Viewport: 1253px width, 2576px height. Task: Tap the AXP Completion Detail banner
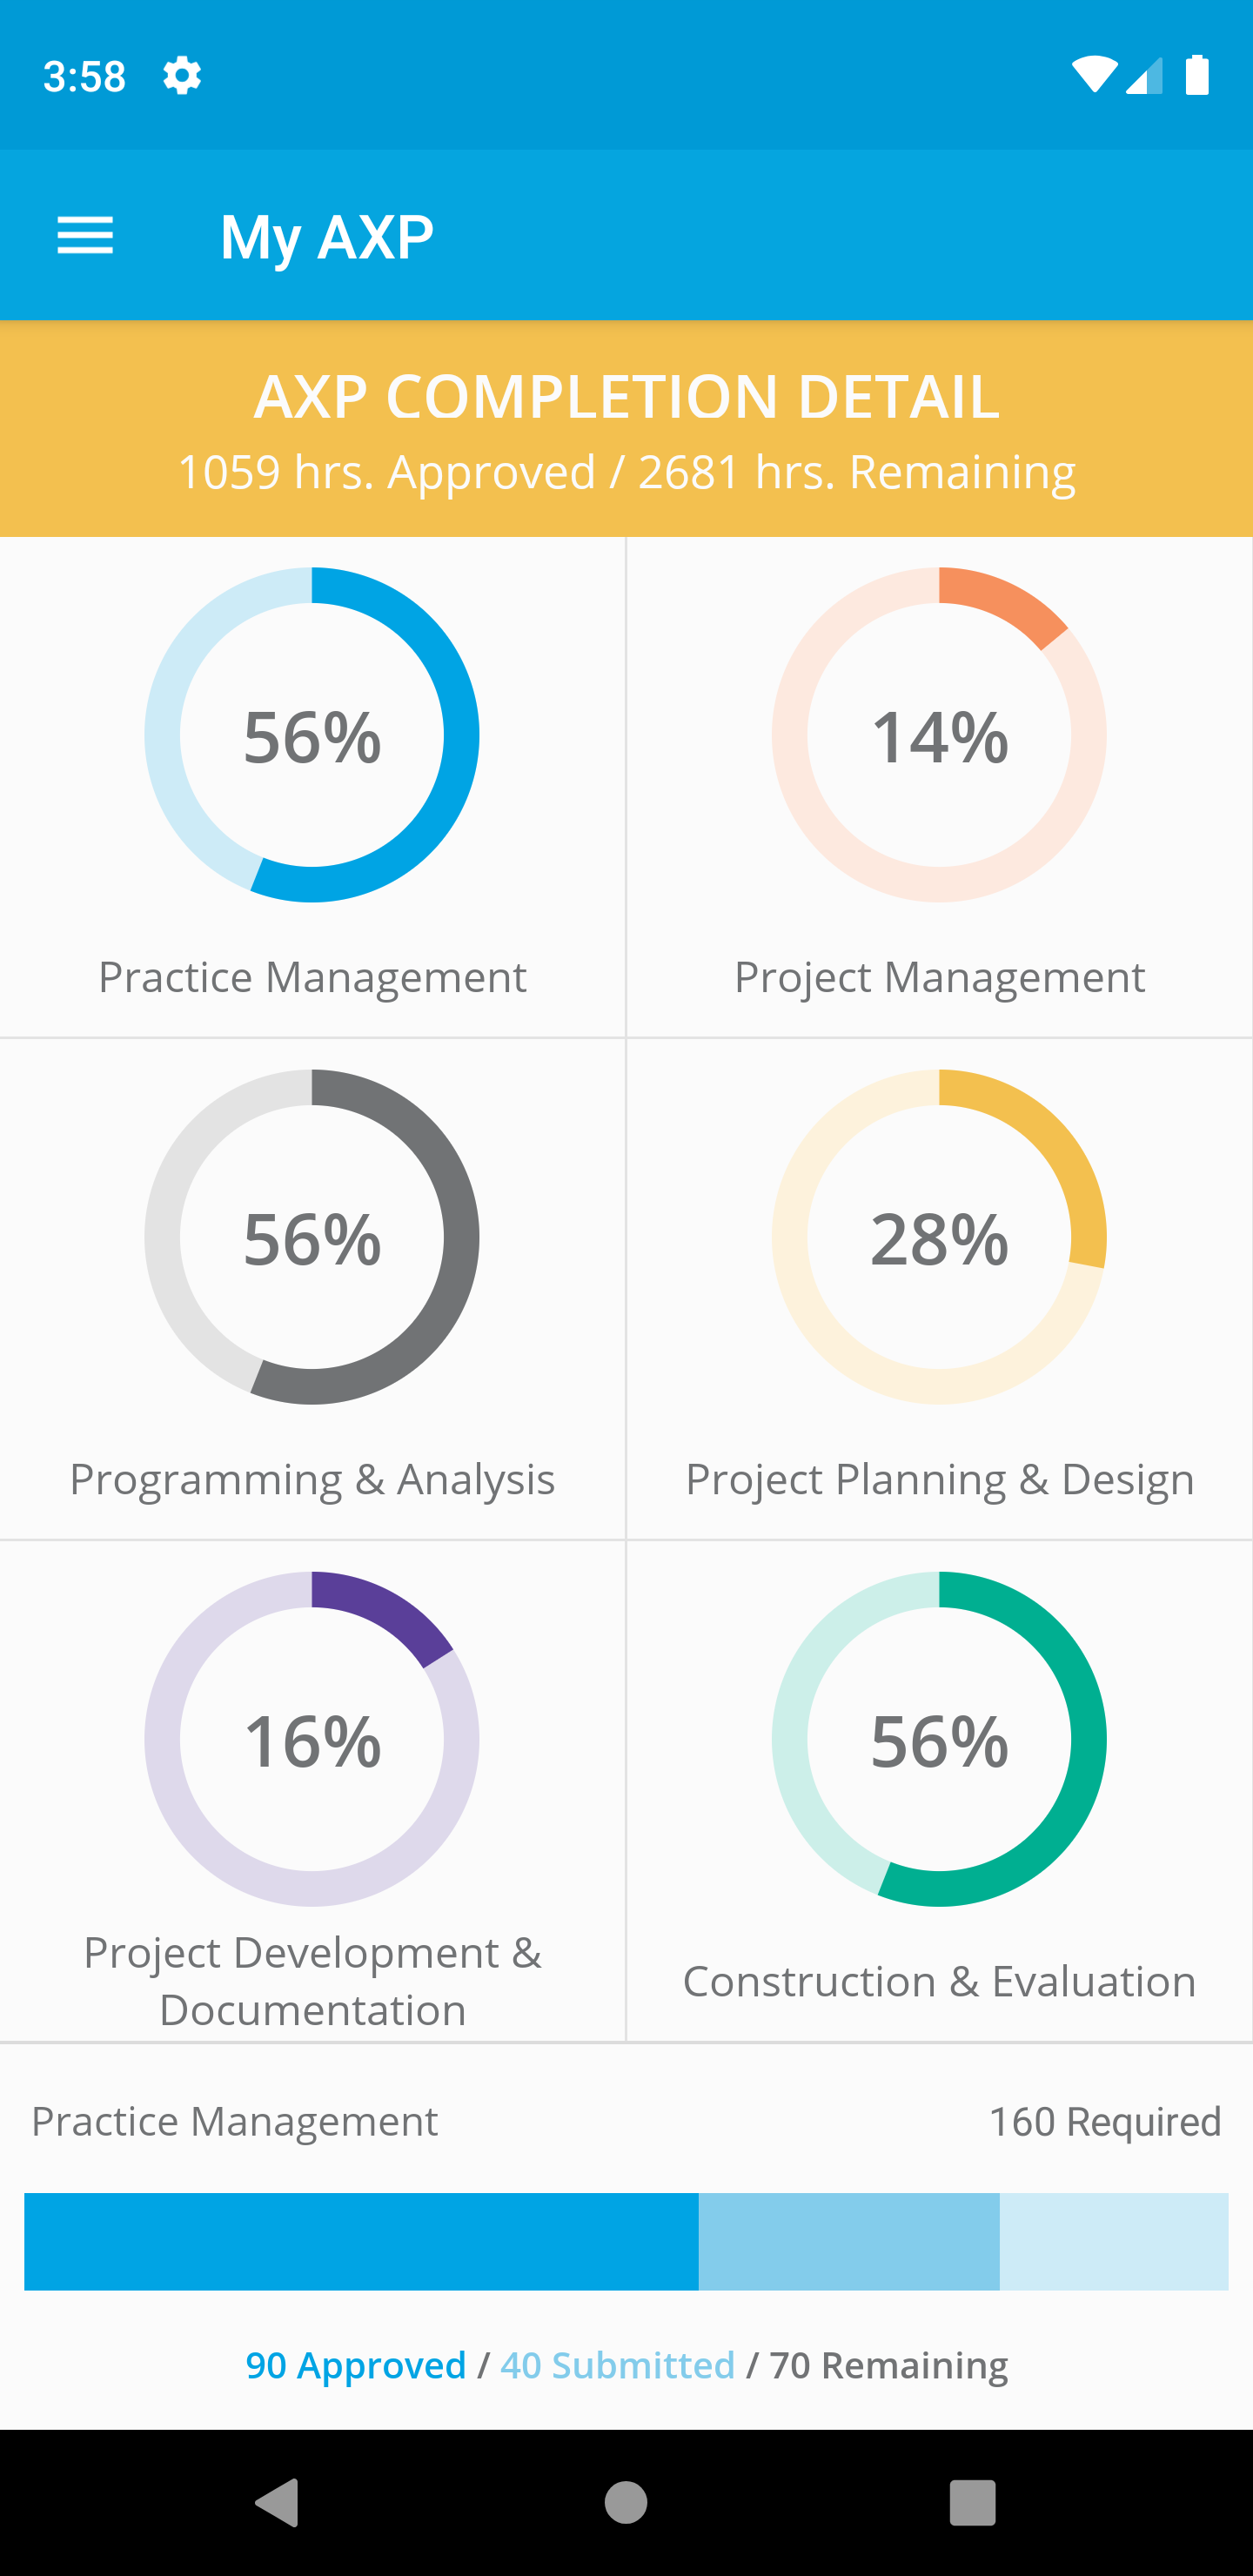coord(626,429)
